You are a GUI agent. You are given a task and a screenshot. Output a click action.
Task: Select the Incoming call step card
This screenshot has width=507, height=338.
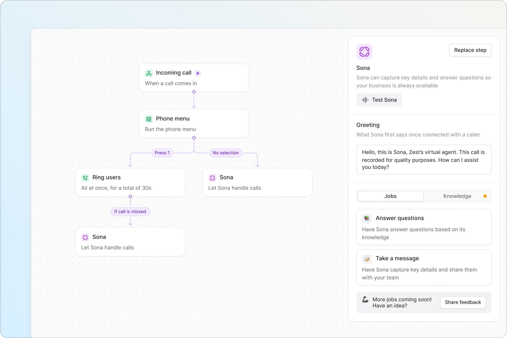(x=194, y=78)
